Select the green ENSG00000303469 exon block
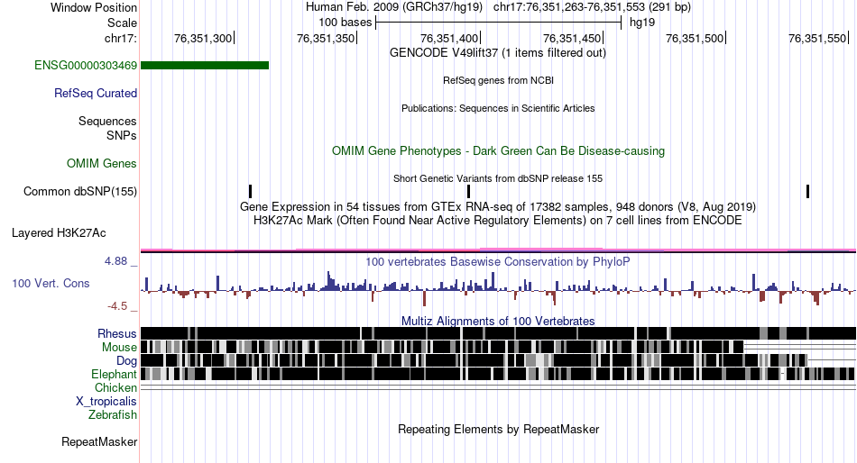857x463 pixels. click(x=205, y=66)
